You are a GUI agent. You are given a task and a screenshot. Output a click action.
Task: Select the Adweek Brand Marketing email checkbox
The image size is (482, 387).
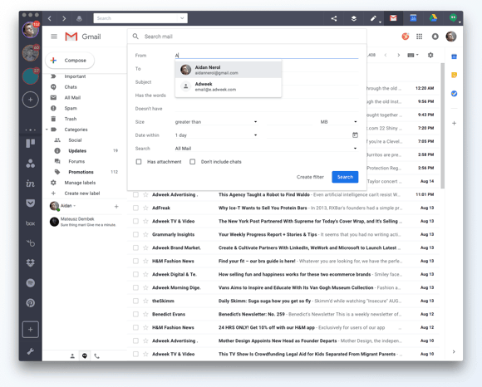pyautogui.click(x=135, y=247)
